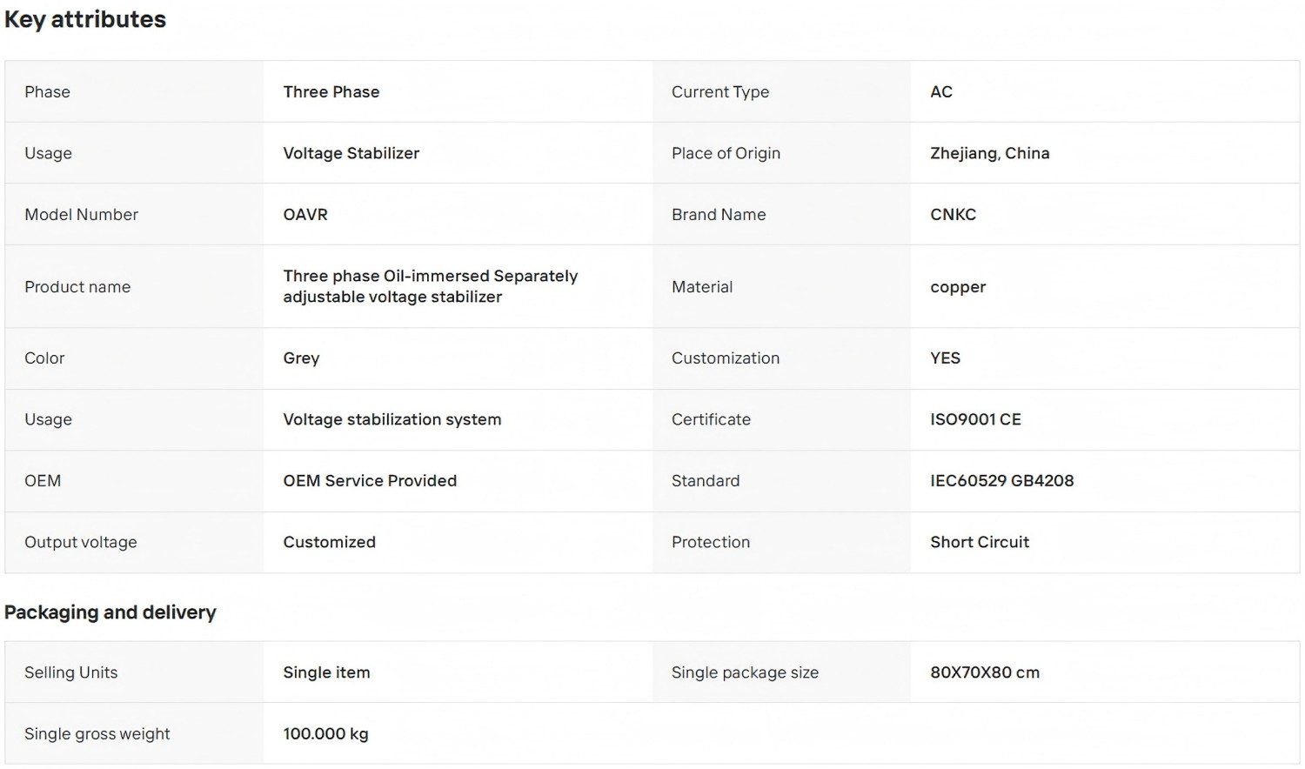Click the AC current type value
Image resolution: width=1305 pixels, height=769 pixels.
941,91
